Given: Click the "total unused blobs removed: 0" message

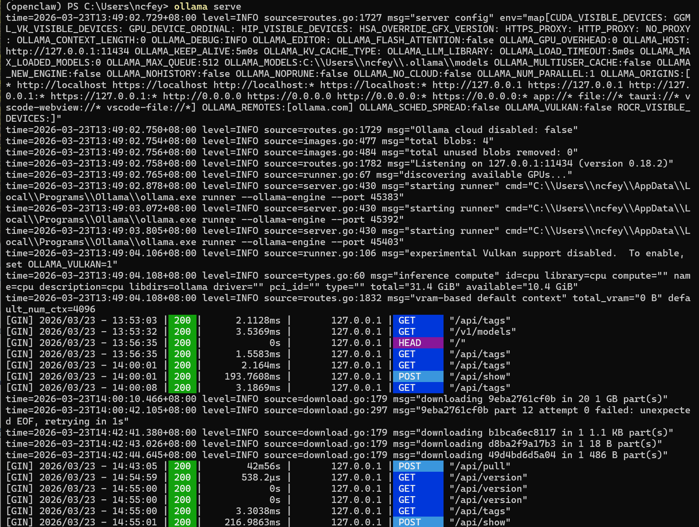Looking at the screenshot, I should point(491,152).
